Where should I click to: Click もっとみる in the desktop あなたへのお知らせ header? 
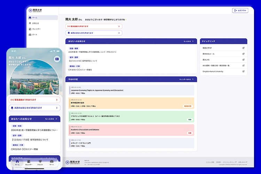pyautogui.click(x=187, y=41)
